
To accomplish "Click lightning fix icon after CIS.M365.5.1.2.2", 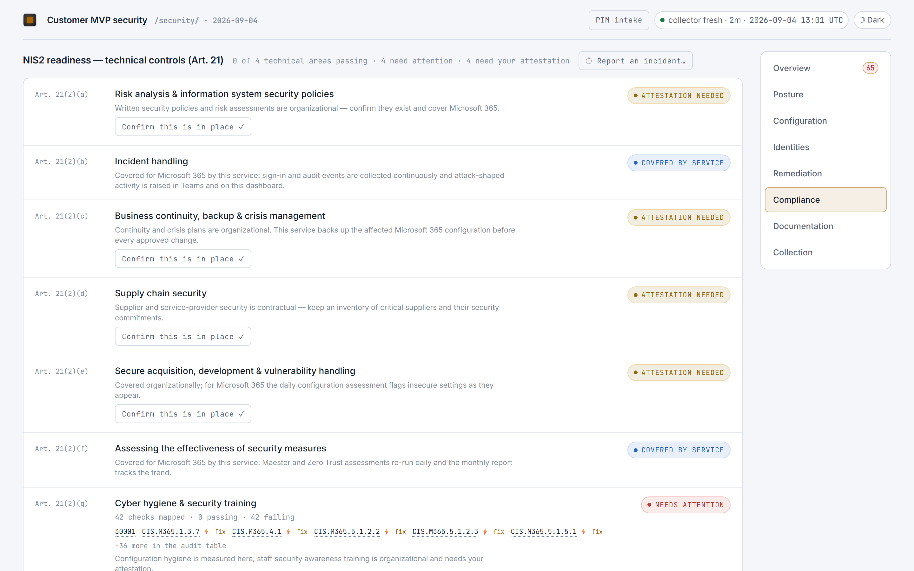I will pyautogui.click(x=395, y=532).
